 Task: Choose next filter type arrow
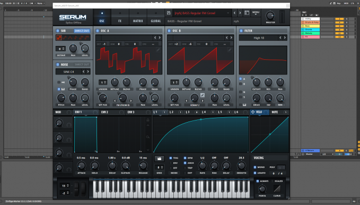point(285,38)
